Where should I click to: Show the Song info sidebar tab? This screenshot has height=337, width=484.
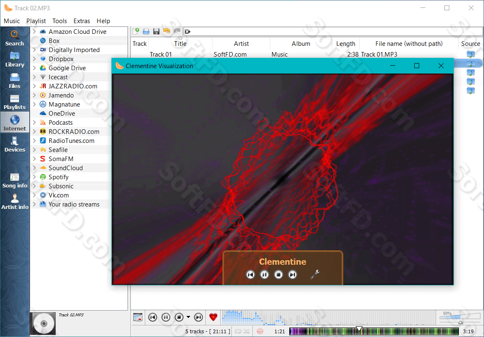point(14,180)
